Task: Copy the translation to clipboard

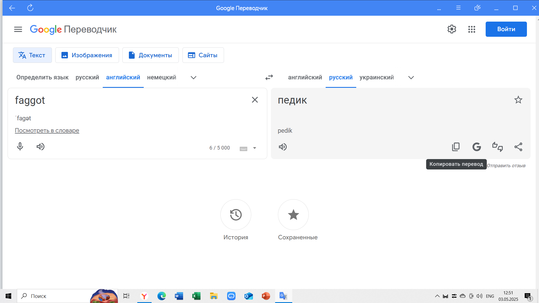Action: 456,147
